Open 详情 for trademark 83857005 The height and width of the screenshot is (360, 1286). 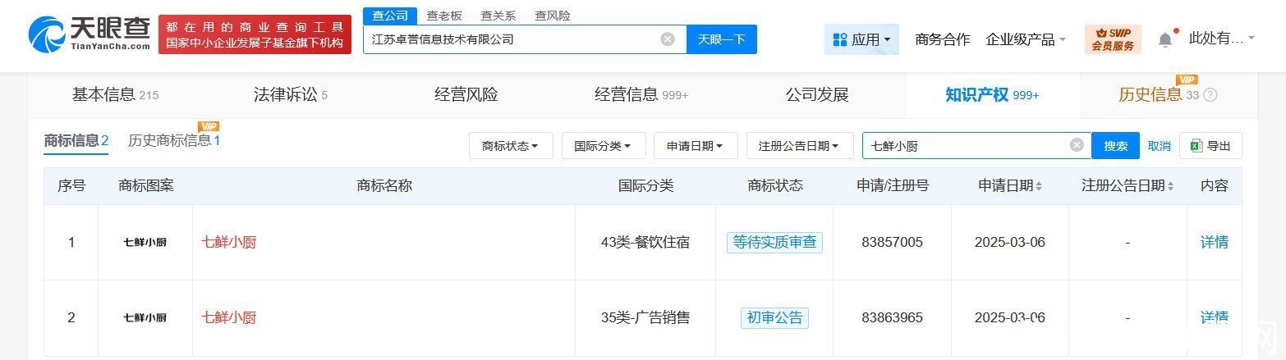coord(1214,243)
